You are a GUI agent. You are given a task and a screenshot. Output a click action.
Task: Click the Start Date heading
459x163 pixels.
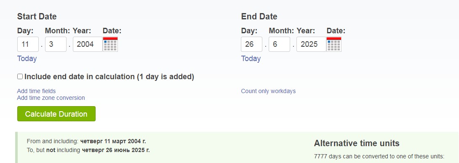click(x=37, y=16)
